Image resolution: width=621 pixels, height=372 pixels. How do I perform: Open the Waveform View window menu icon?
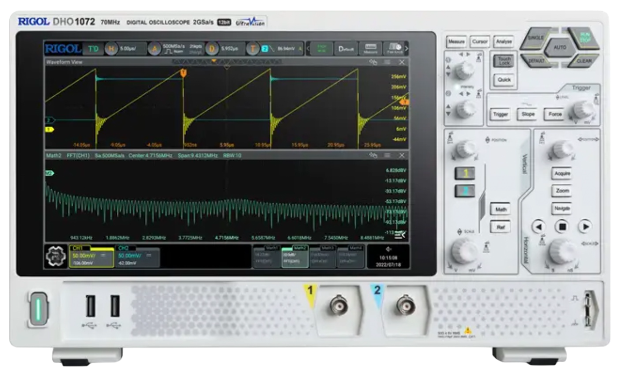(387, 62)
